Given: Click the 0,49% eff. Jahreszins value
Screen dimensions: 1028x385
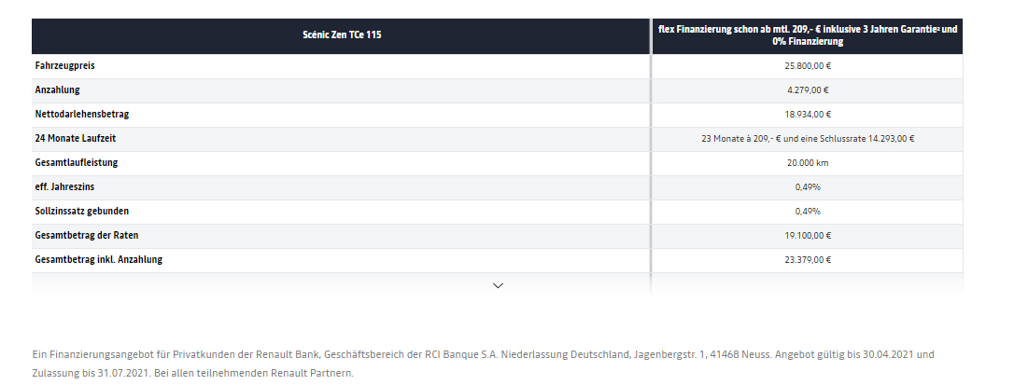Looking at the screenshot, I should click(x=807, y=187).
